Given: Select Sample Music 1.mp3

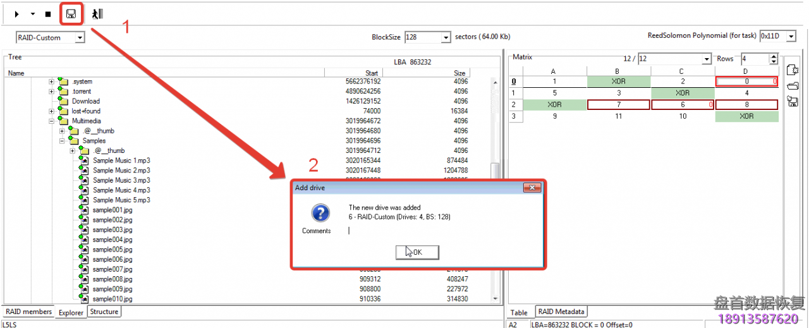Looking at the screenshot, I should 121,161.
